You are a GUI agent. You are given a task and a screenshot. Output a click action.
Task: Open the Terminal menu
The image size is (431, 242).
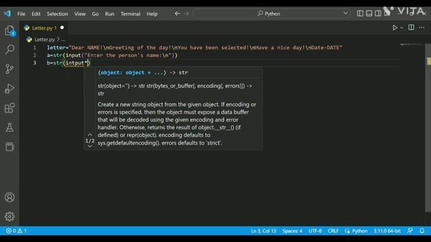pyautogui.click(x=130, y=13)
